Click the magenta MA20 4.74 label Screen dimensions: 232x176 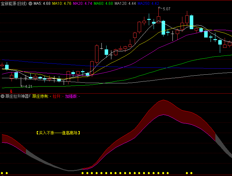83,4
